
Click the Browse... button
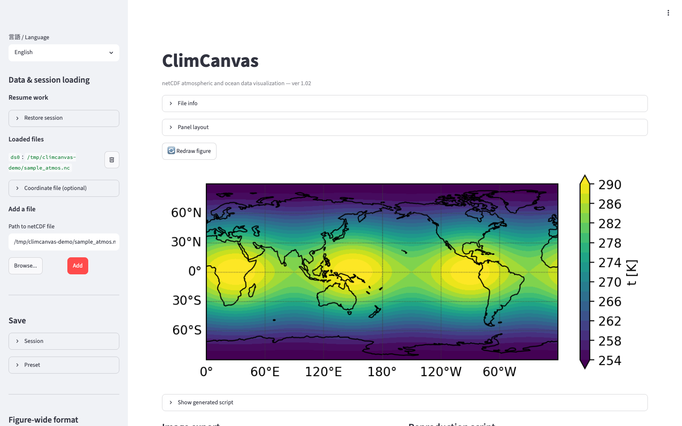tap(26, 266)
